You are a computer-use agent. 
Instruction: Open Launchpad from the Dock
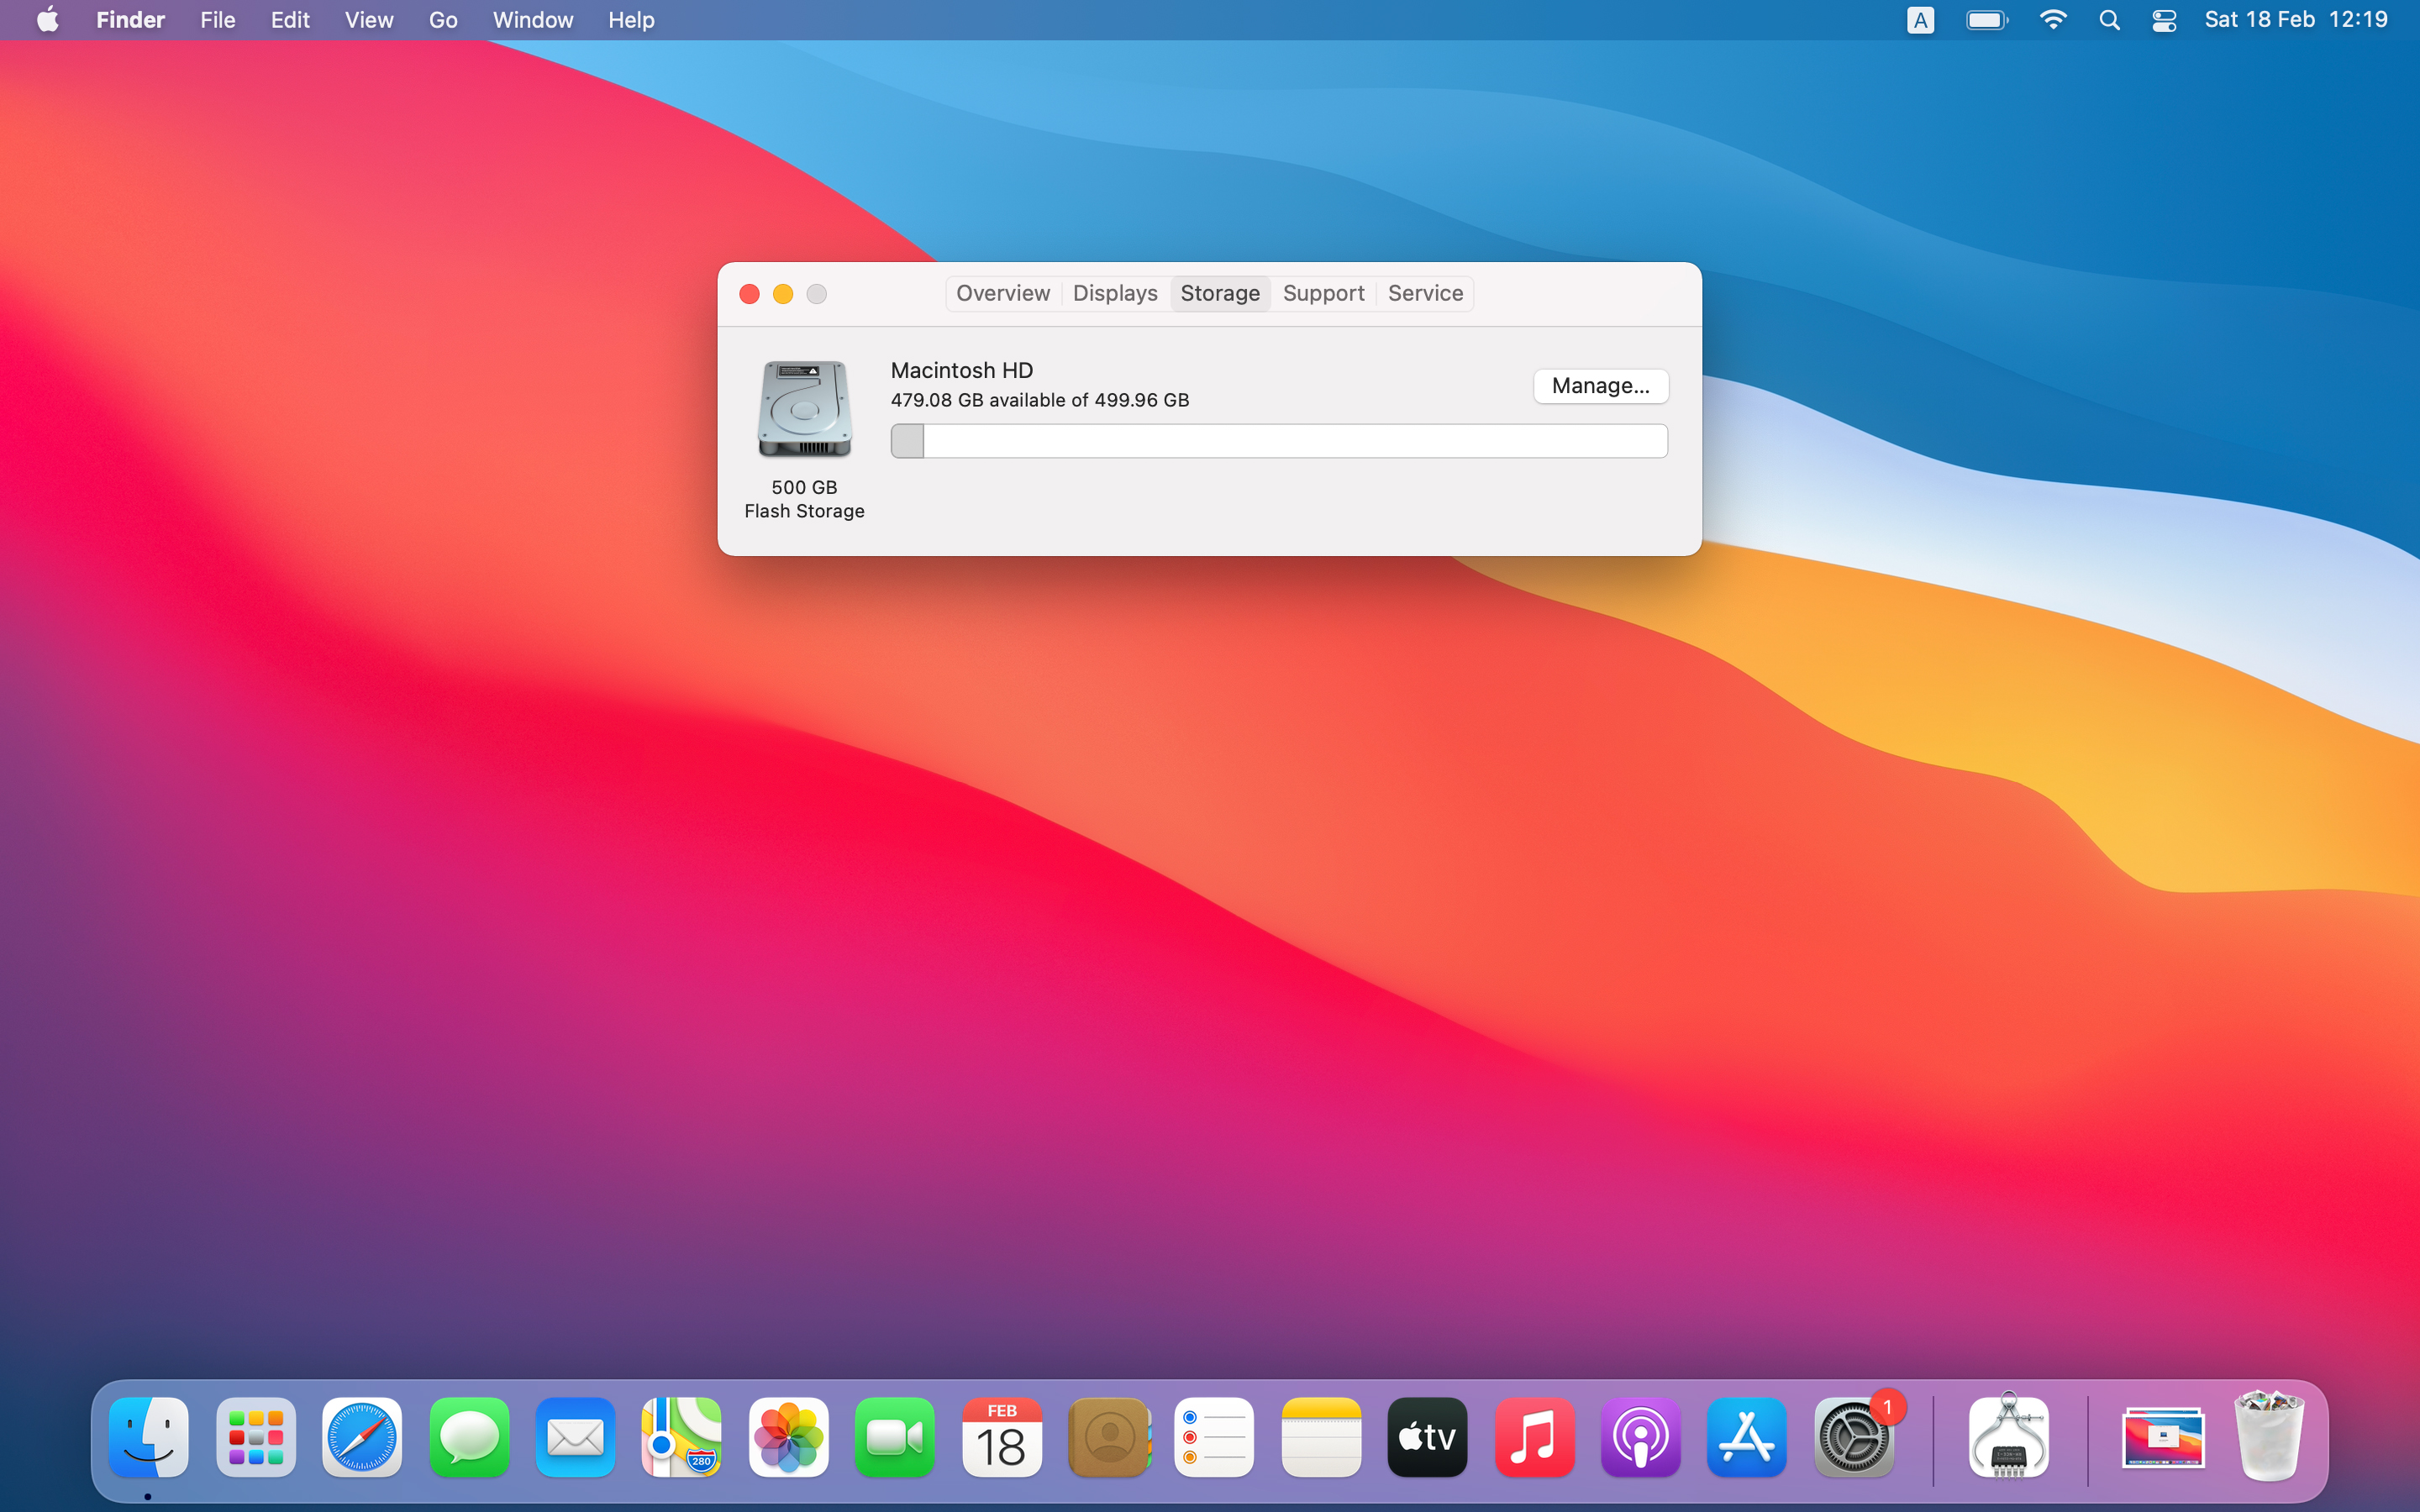click(256, 1438)
